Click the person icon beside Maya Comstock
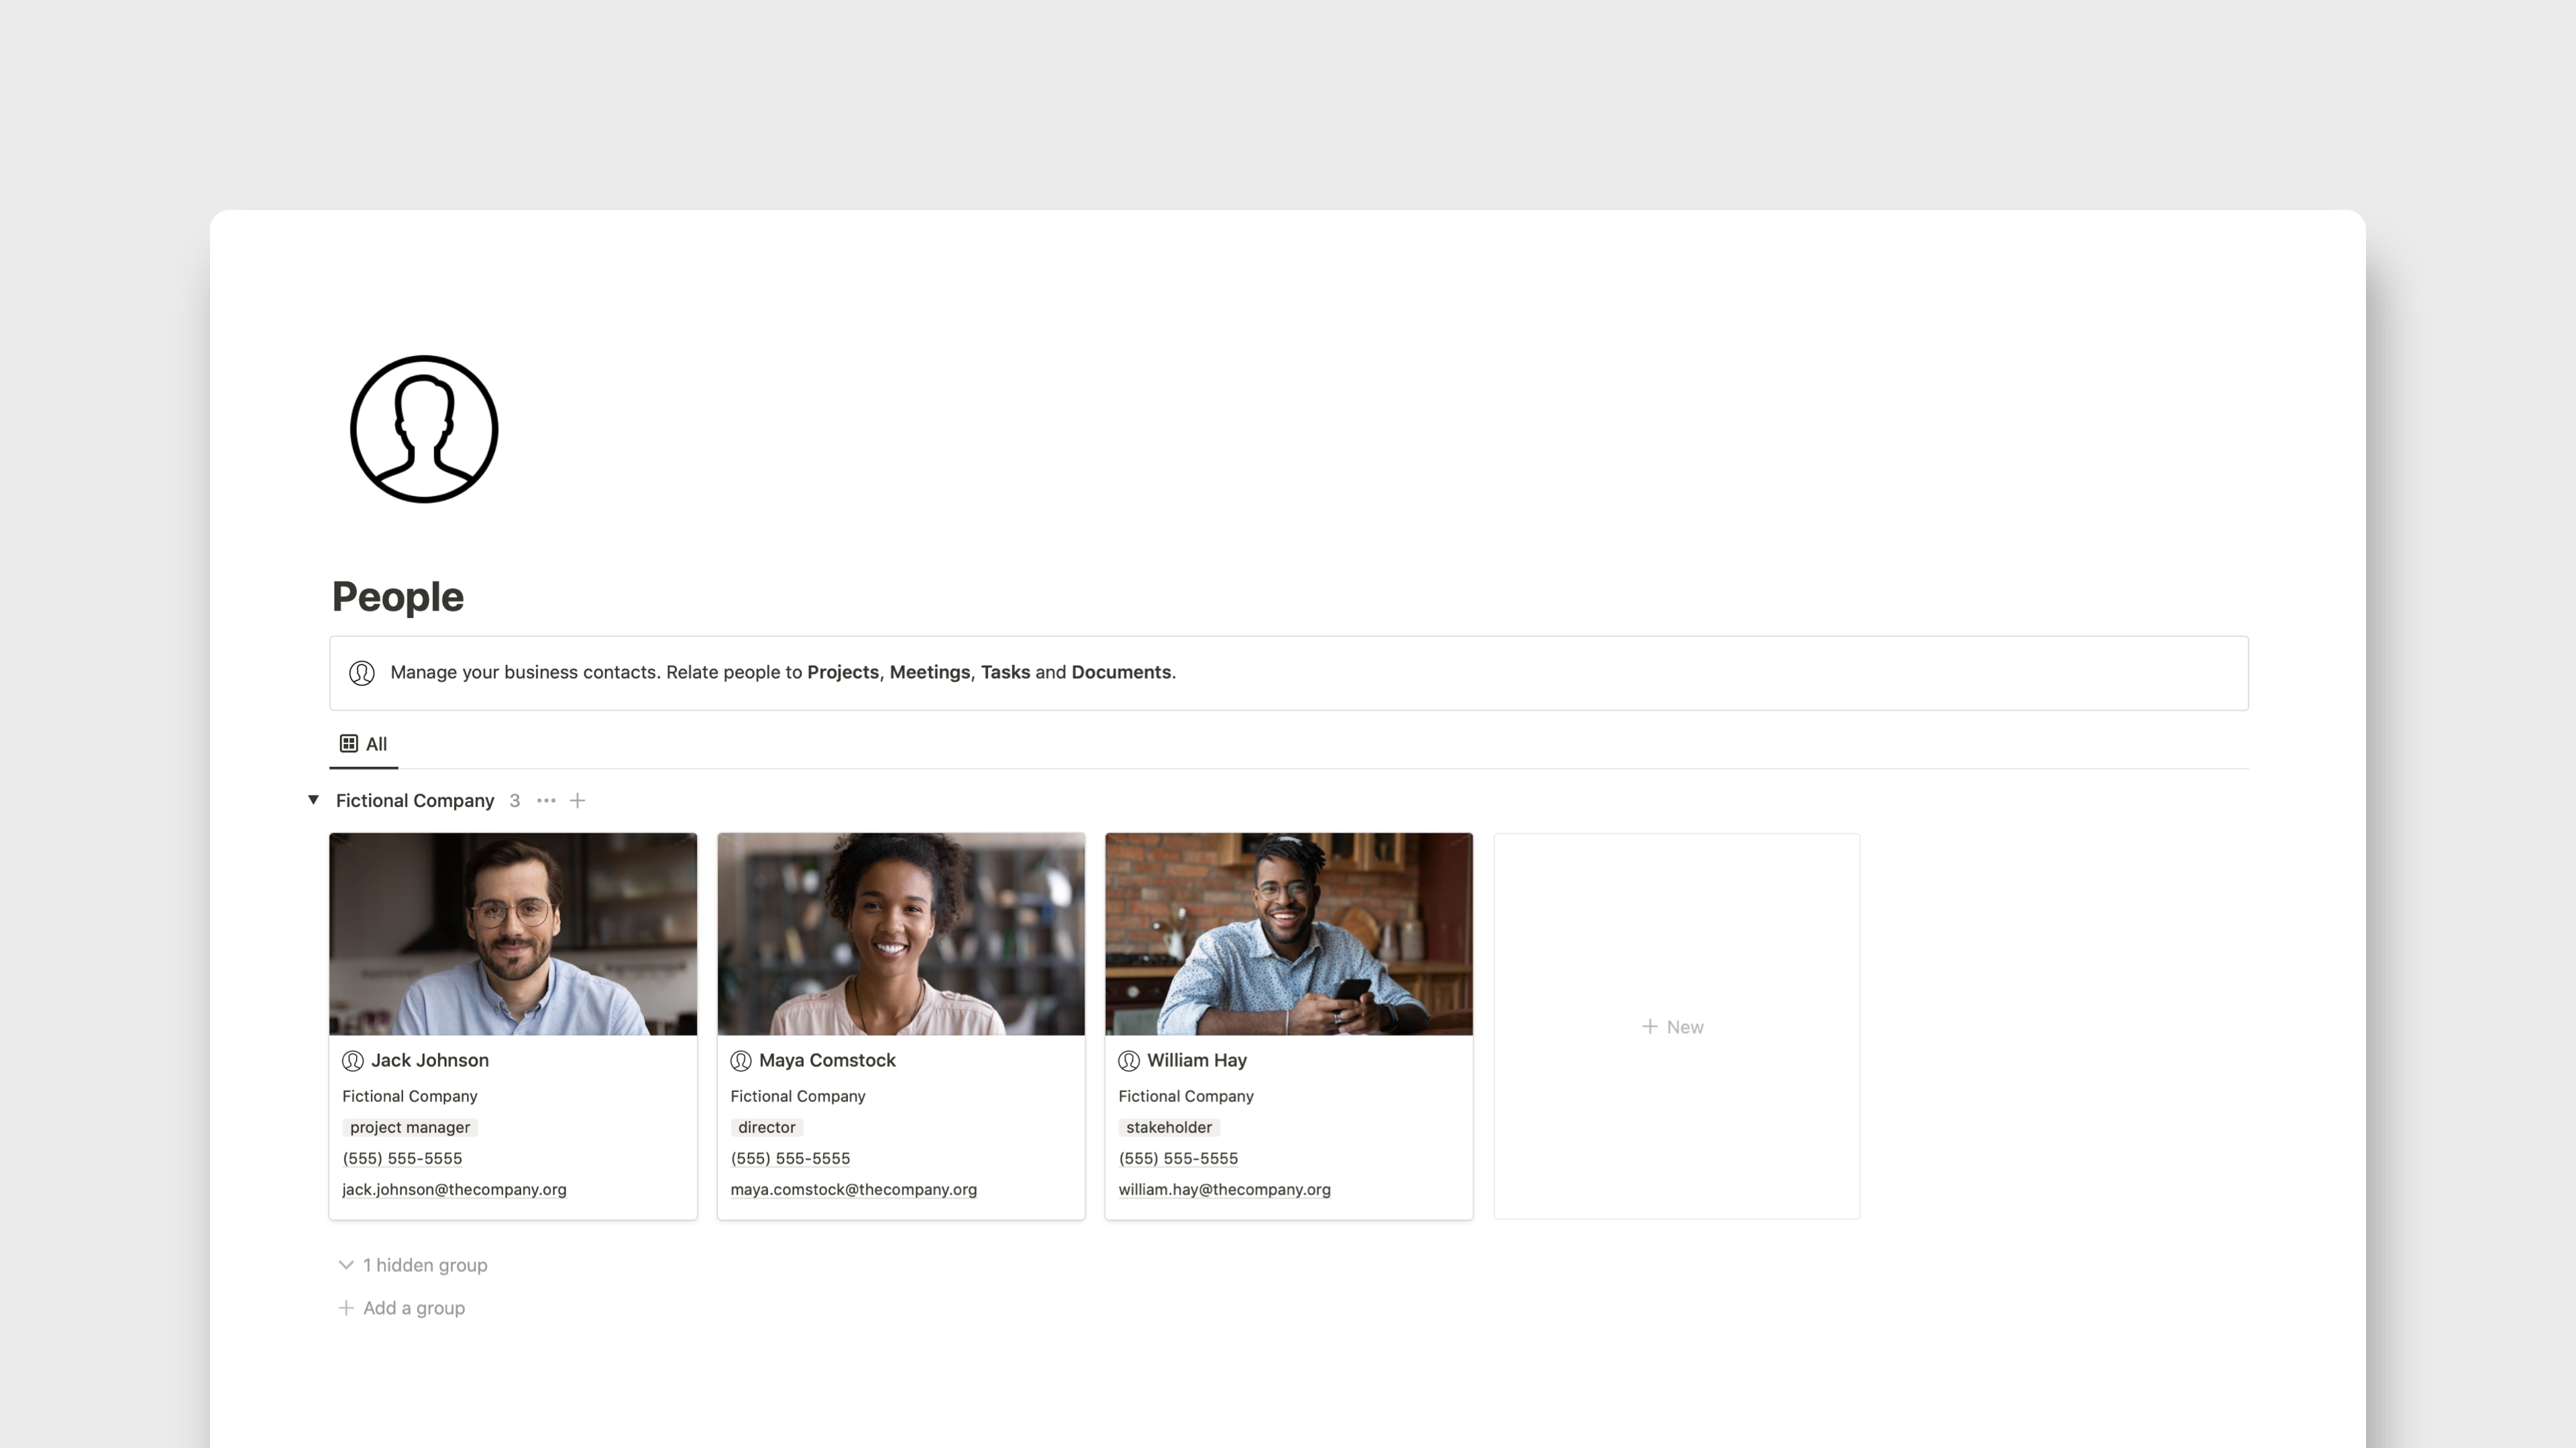 pyautogui.click(x=741, y=1061)
